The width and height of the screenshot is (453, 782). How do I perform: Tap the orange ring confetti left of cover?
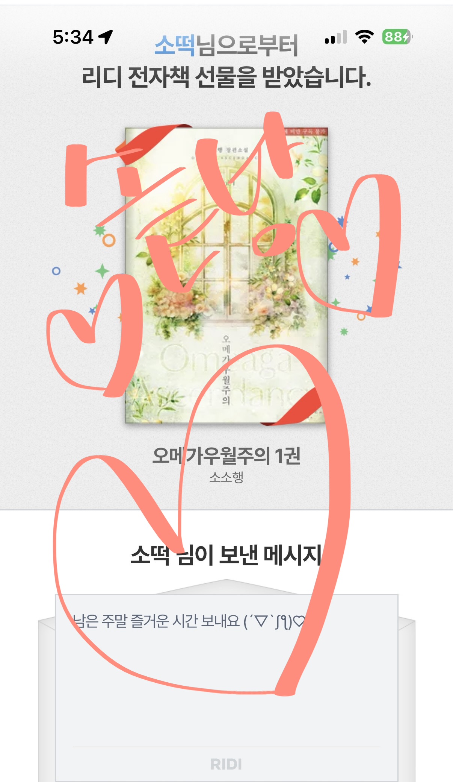[x=109, y=240]
